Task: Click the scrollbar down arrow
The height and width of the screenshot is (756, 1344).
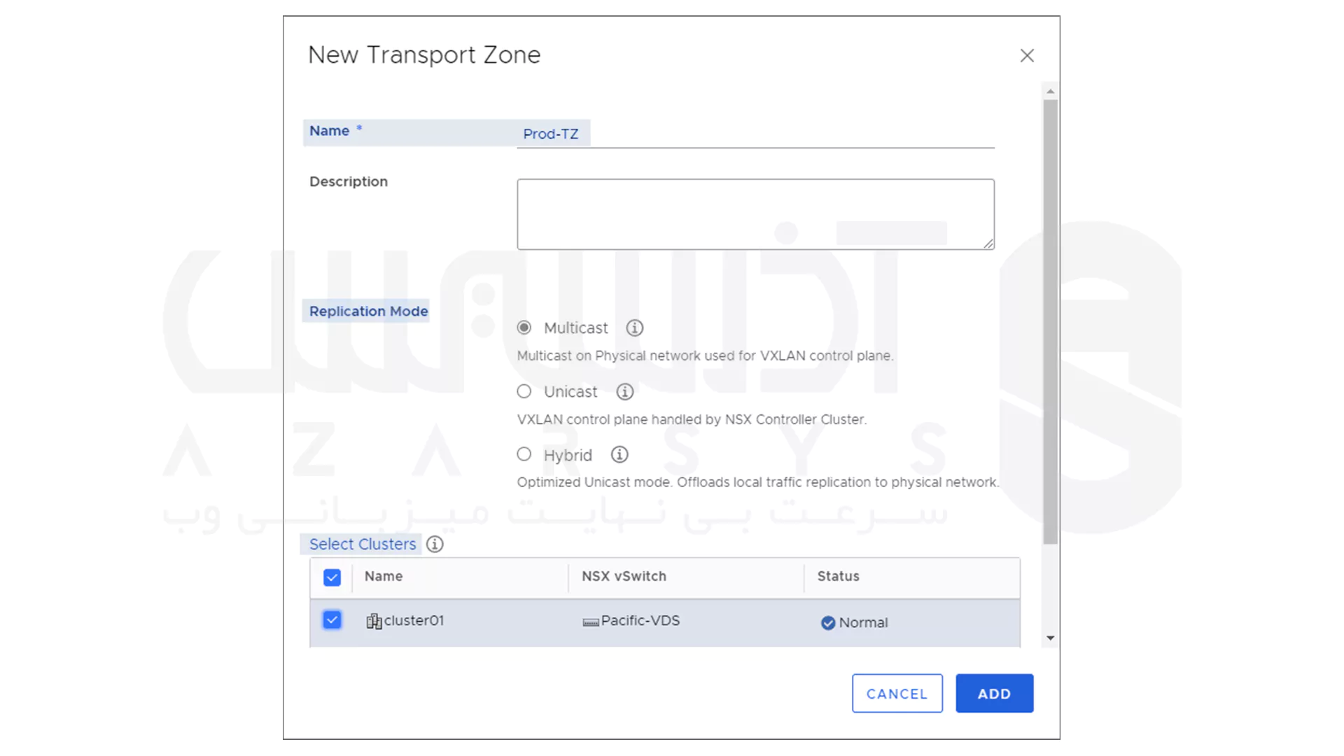Action: pos(1050,638)
